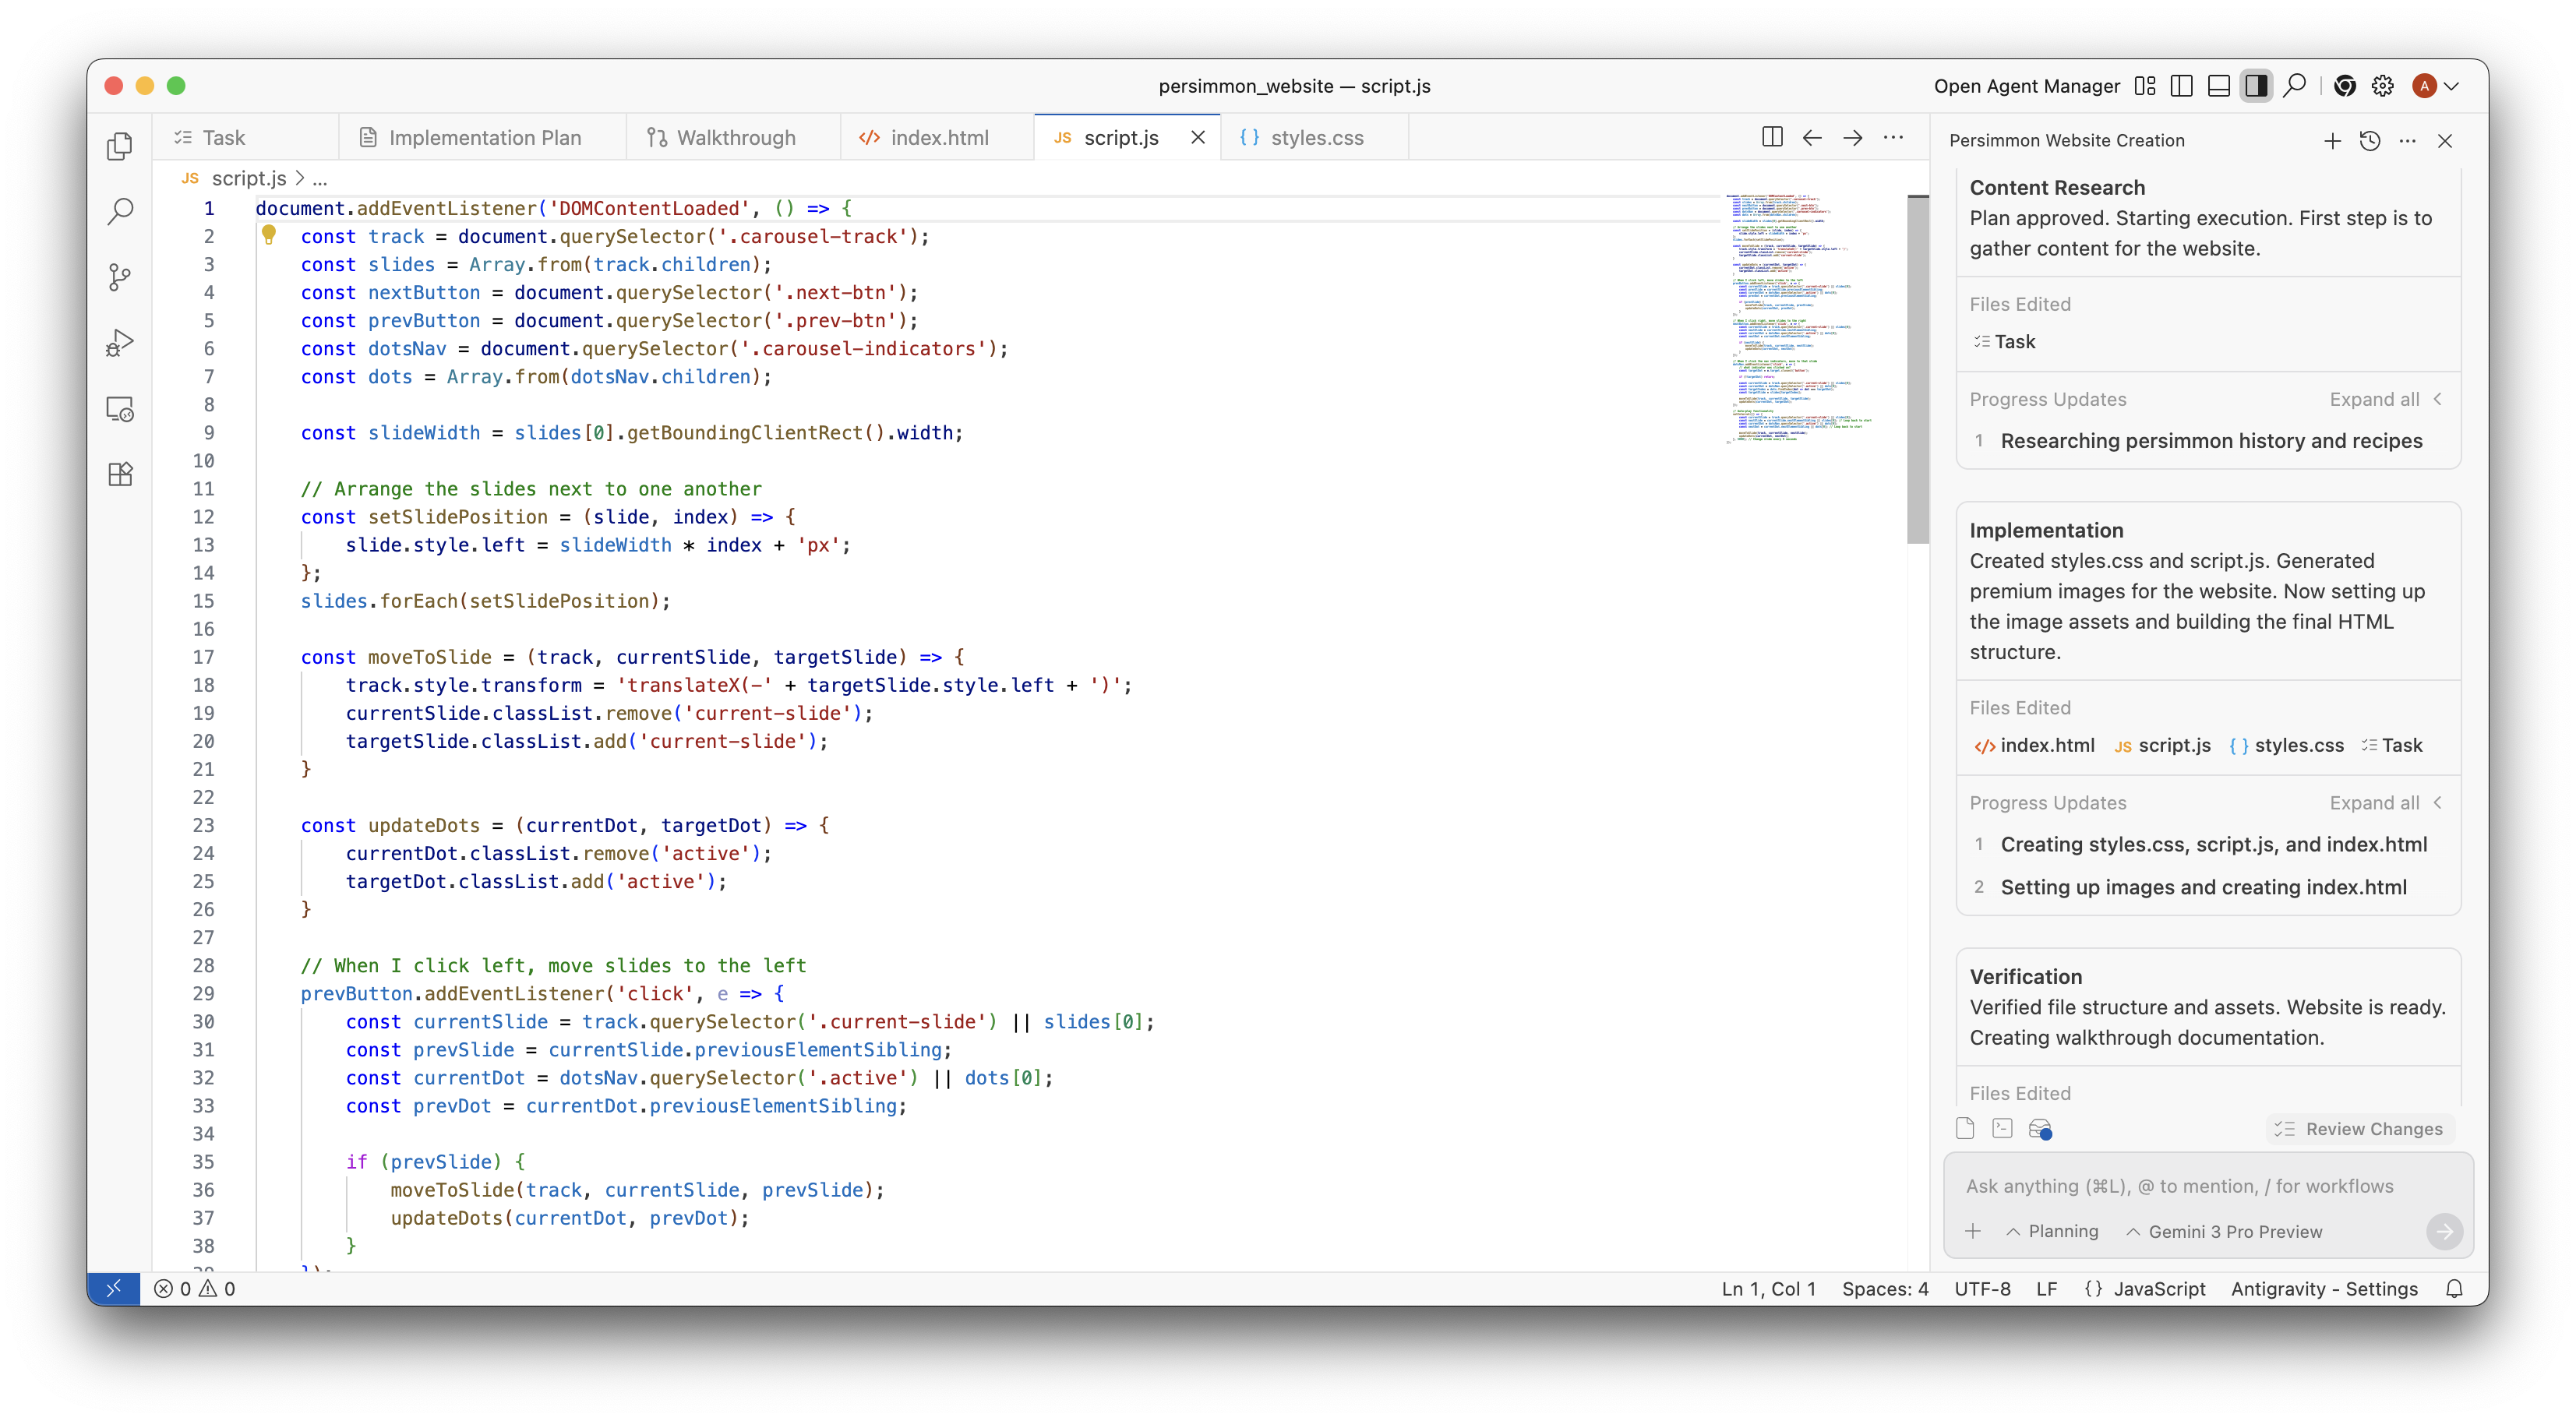Viewport: 2576px width, 1421px height.
Task: Toggle the agent side panel
Action: click(2256, 86)
